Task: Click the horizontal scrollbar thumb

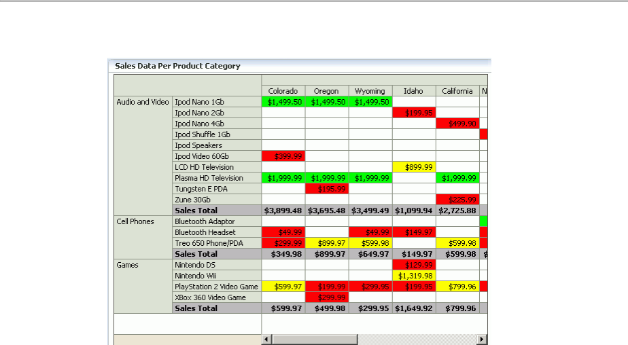Action: [x=315, y=340]
